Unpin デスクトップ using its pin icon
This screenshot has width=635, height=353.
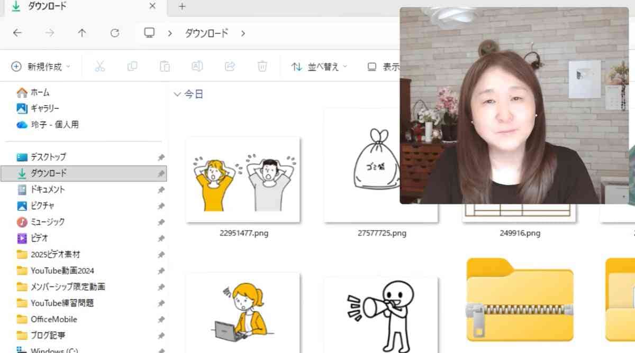click(161, 157)
